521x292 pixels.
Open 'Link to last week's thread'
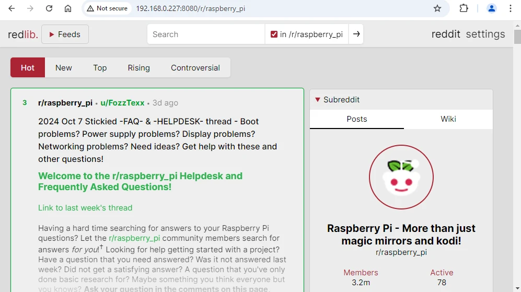click(x=85, y=208)
